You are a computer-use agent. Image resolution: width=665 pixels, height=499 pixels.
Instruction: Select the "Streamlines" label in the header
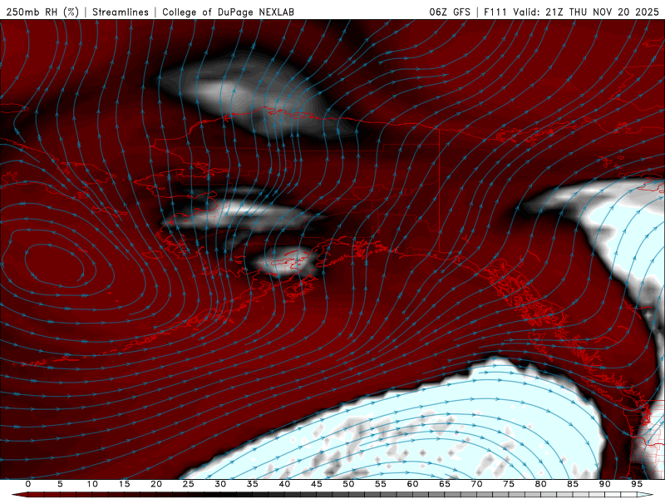point(121,12)
